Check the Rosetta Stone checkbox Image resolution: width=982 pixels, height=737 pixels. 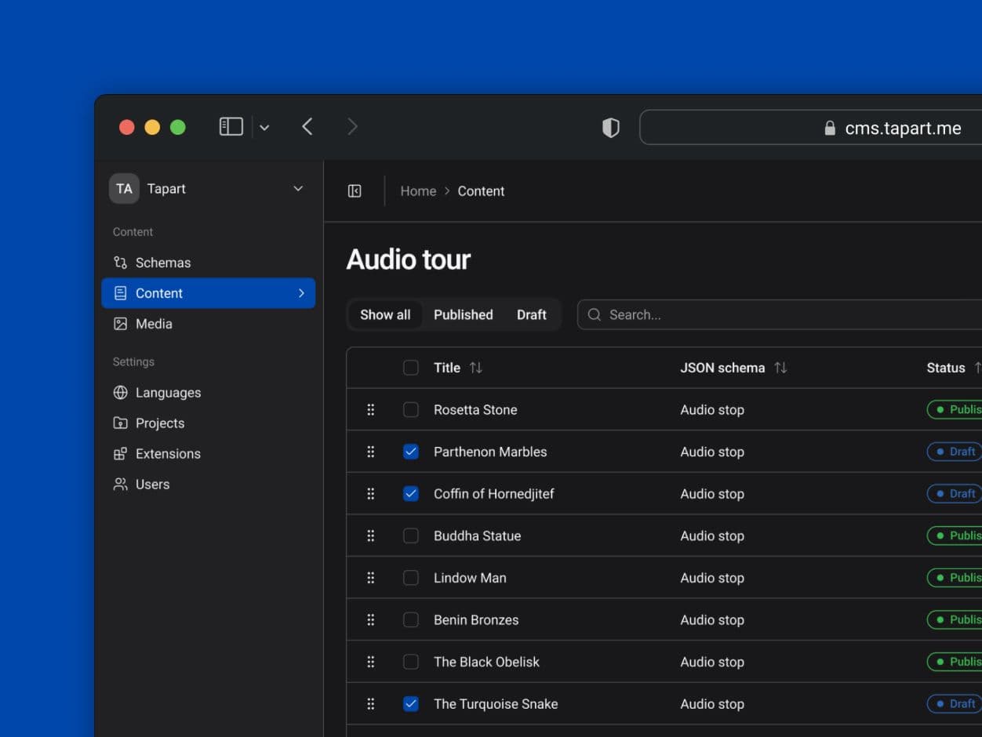[x=411, y=409]
